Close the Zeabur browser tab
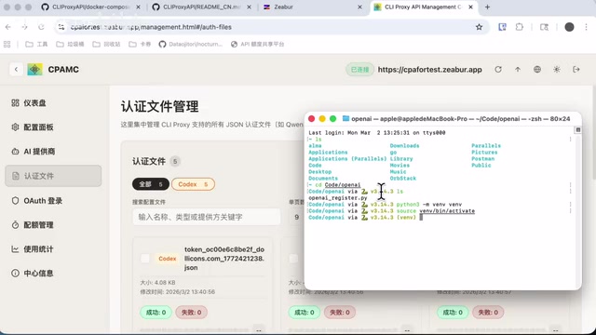This screenshot has width=596, height=335. coord(359,7)
